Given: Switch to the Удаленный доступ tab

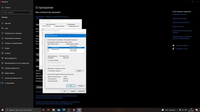Looking at the screenshot, I should pyautogui.click(x=74, y=26).
